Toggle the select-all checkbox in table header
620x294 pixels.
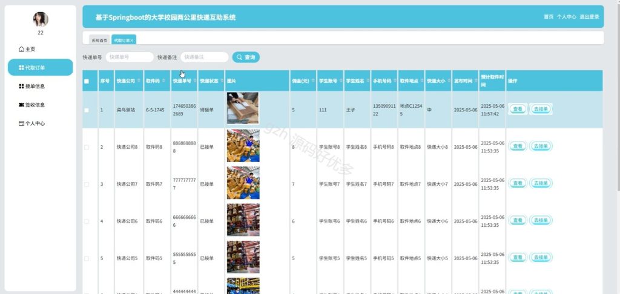click(x=87, y=82)
